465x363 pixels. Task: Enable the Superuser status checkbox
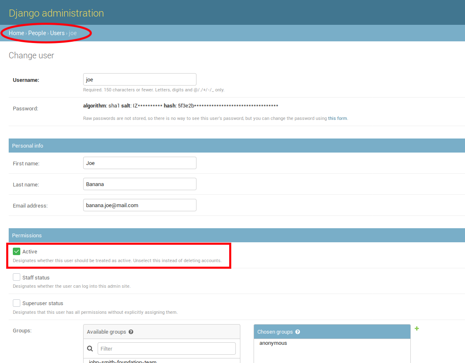coord(17,303)
